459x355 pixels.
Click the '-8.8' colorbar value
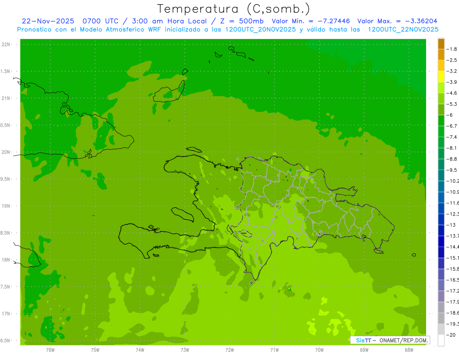point(452,159)
